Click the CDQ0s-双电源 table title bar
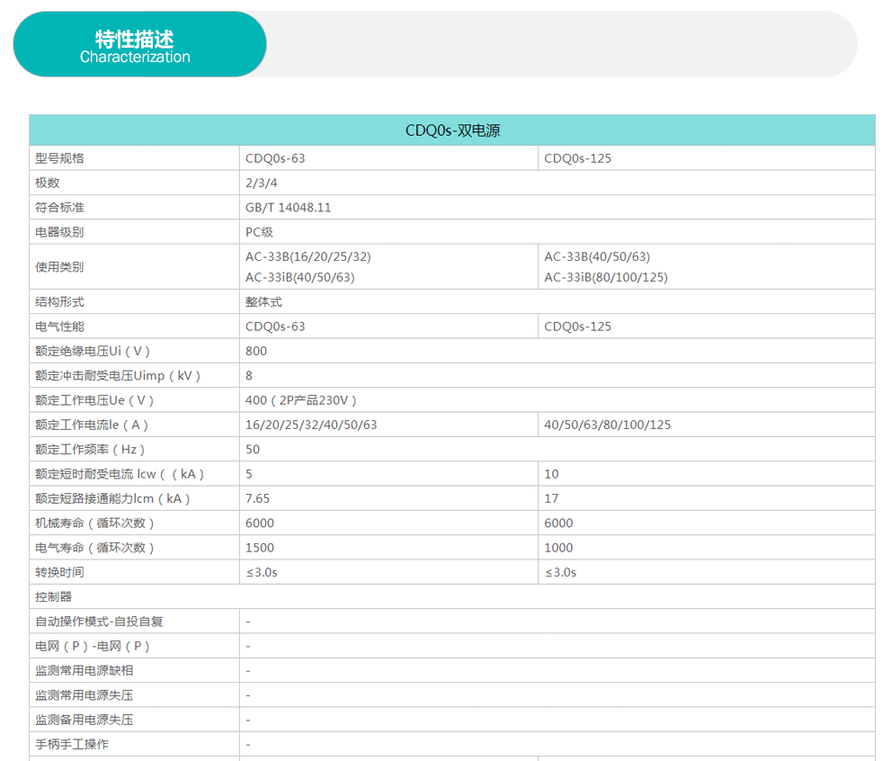Screen dimensions: 882x761 pos(451,130)
